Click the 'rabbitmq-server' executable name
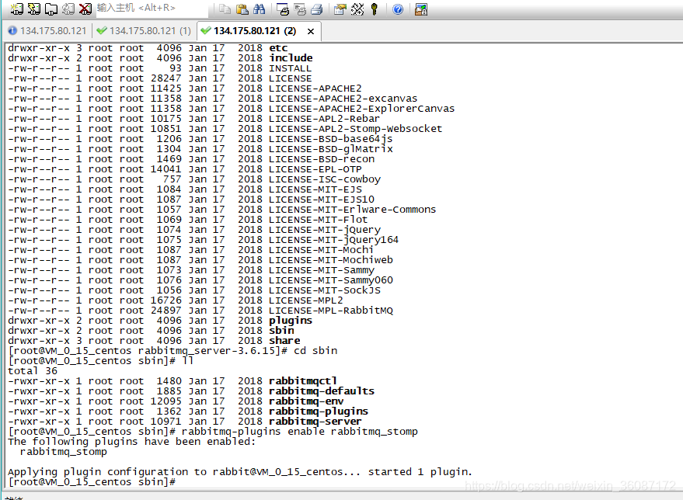Screen dimensions: 683x500 (315, 422)
